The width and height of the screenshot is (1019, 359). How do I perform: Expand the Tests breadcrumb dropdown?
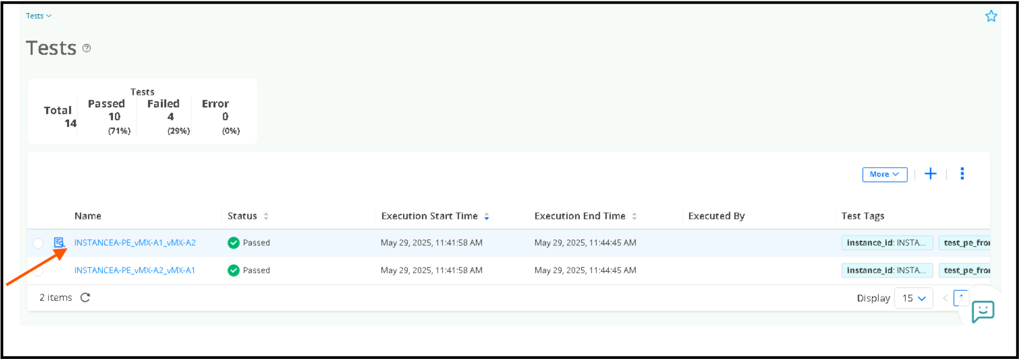click(39, 16)
